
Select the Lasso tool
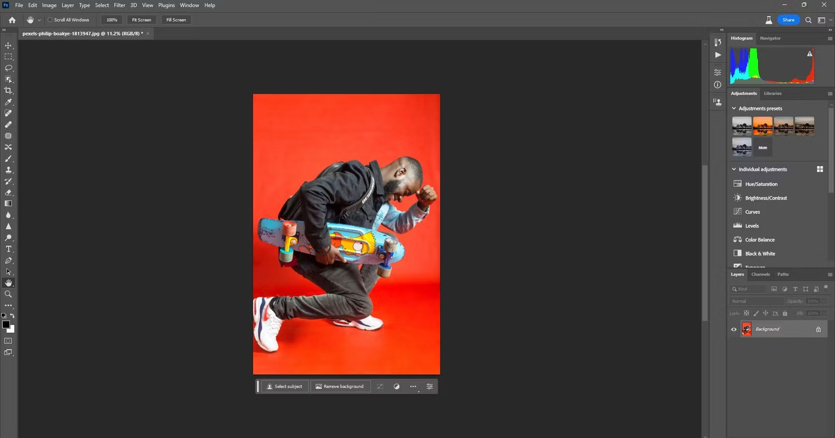[8, 68]
